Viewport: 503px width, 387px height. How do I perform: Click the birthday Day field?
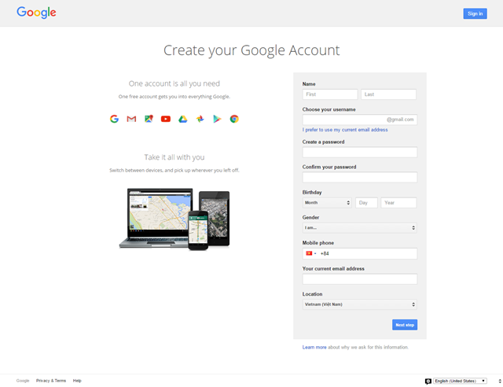[366, 203]
